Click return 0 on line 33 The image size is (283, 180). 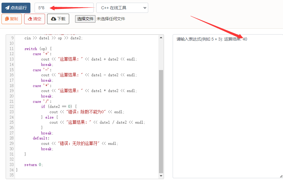34,165
